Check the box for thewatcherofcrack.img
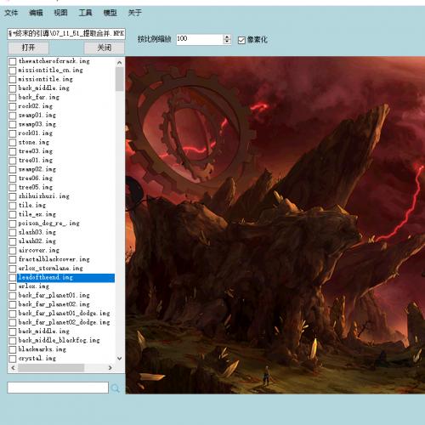 (13, 61)
